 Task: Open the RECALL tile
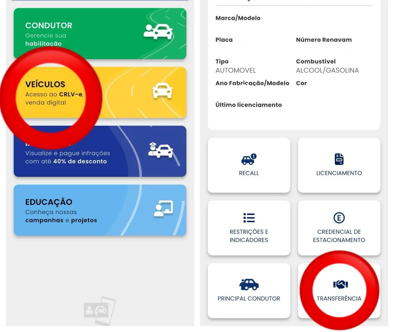249,165
